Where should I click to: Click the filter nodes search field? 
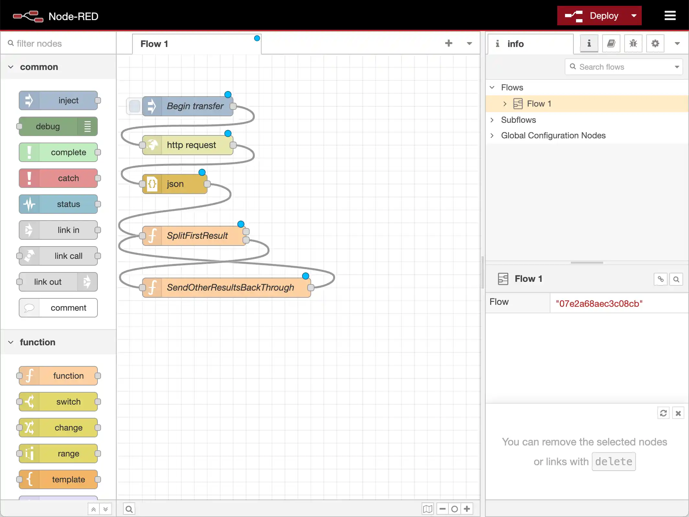pos(58,43)
